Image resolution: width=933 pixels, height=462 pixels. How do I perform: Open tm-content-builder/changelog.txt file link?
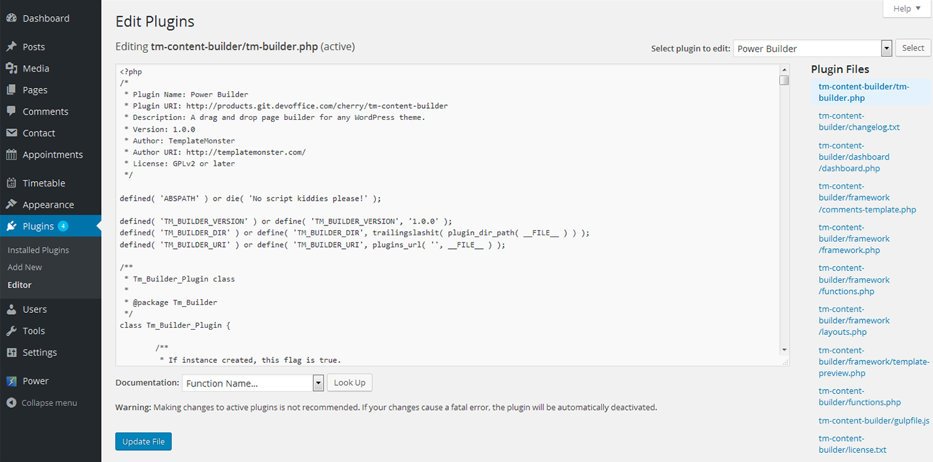pyautogui.click(x=859, y=121)
